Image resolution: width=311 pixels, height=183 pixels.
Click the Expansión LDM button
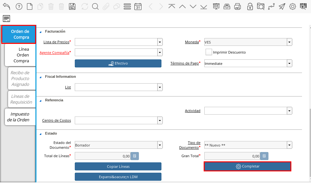pyautogui.click(x=118, y=177)
